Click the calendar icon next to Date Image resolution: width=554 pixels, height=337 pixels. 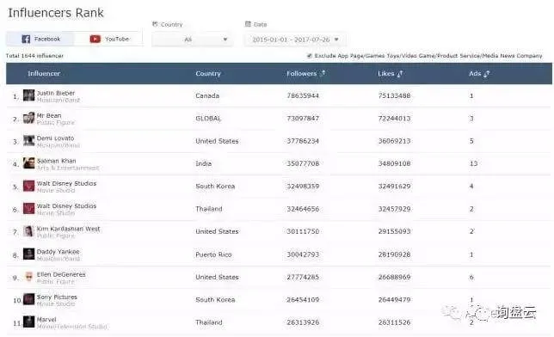pos(248,24)
